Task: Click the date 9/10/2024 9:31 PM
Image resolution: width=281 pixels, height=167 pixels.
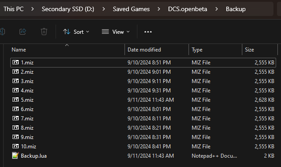Action: point(149,91)
